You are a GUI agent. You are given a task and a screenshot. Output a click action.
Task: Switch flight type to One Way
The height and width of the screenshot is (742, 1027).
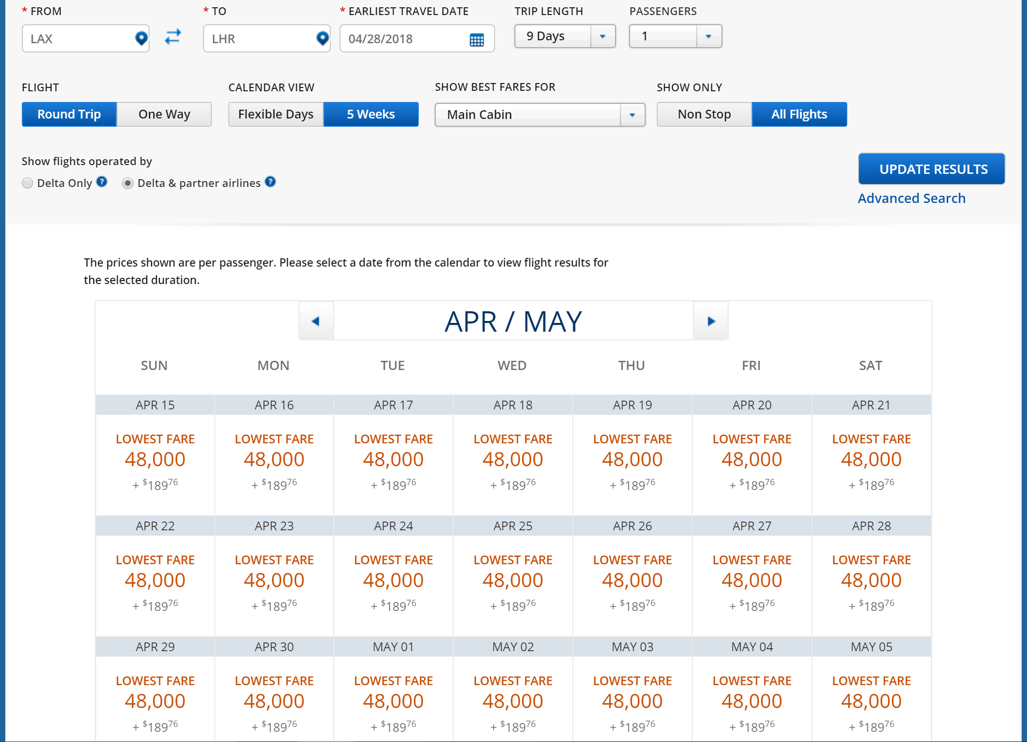tap(164, 114)
